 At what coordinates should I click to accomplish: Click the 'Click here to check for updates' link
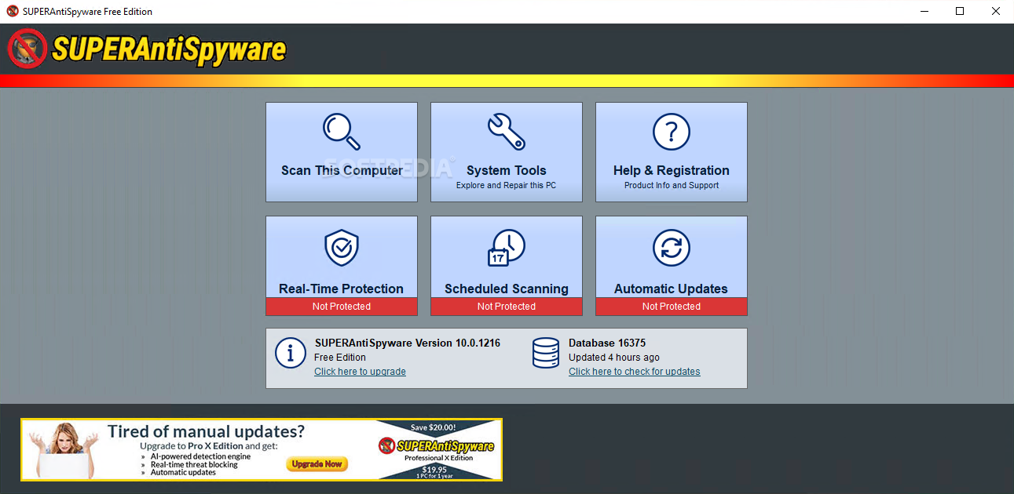(x=635, y=372)
